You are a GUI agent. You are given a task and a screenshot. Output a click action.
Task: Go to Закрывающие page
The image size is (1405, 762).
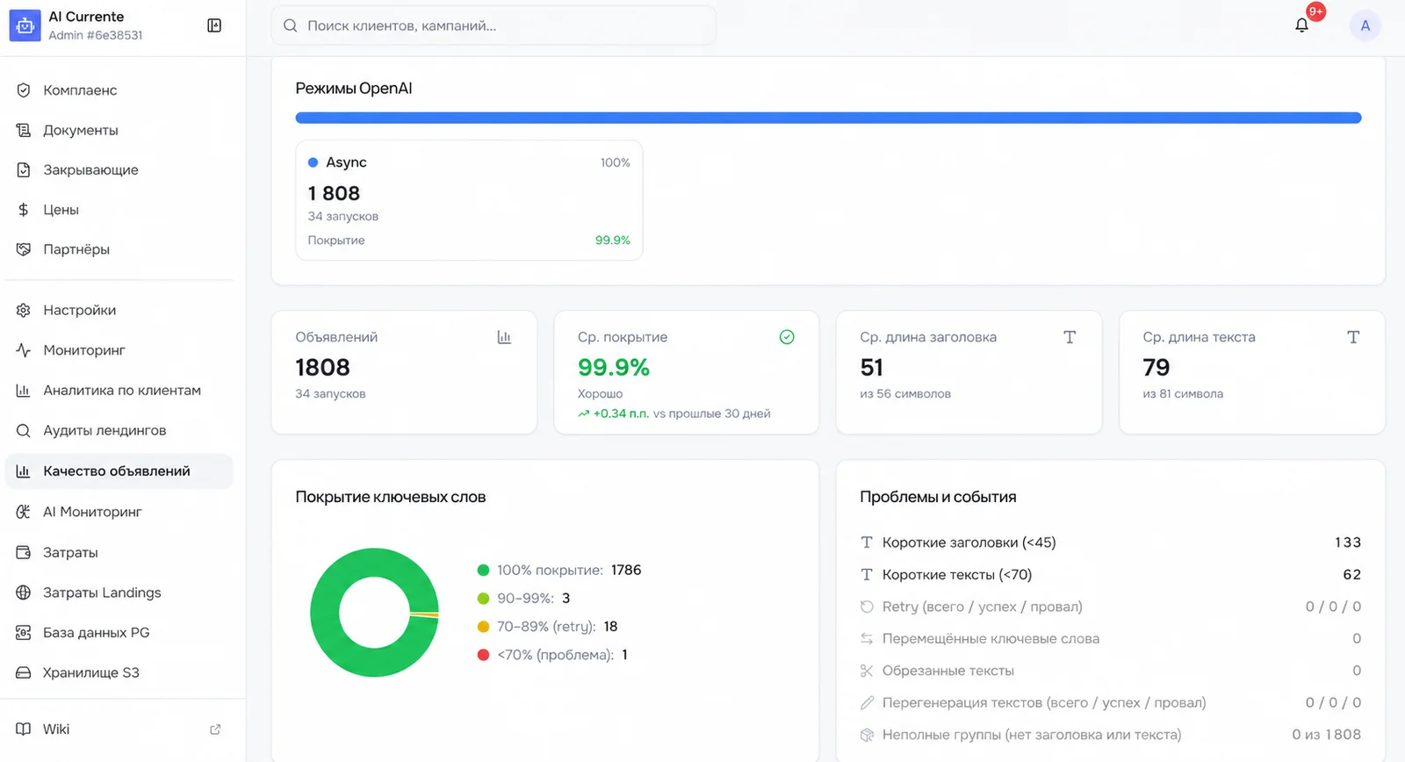(119, 170)
